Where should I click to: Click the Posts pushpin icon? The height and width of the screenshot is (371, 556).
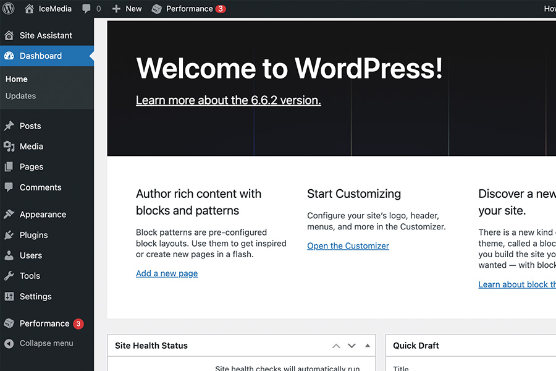tap(9, 126)
